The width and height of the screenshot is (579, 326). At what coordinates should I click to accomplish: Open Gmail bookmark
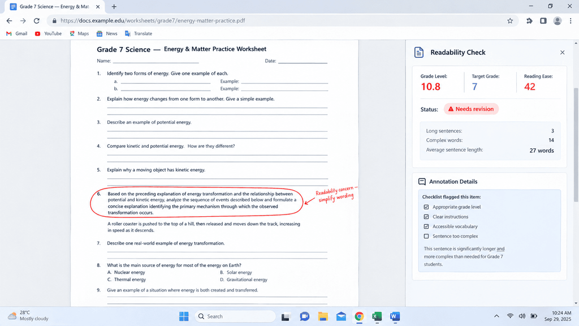(16, 33)
